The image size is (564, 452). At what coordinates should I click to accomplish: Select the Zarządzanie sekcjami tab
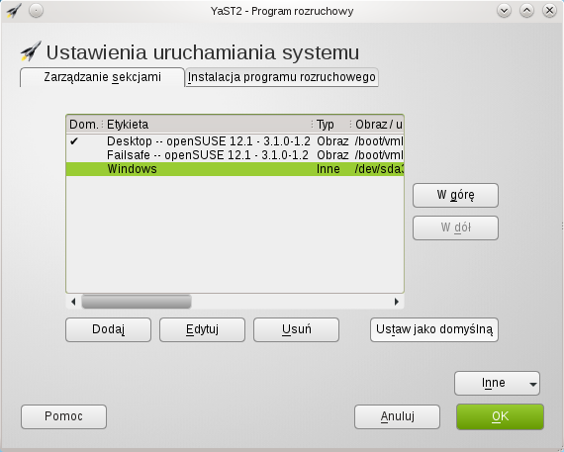[102, 77]
